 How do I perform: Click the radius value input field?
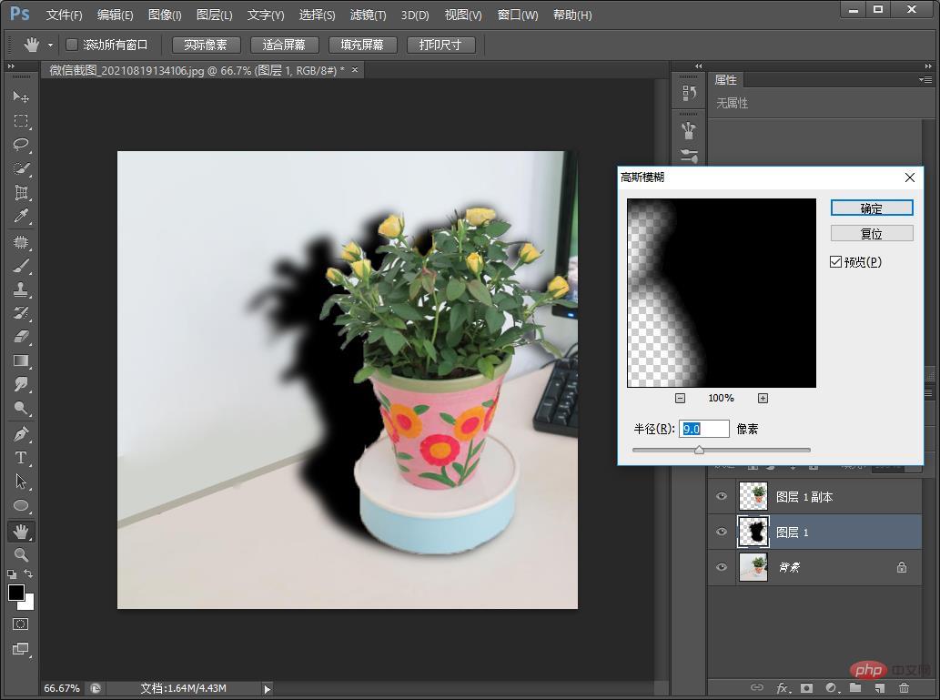point(703,429)
